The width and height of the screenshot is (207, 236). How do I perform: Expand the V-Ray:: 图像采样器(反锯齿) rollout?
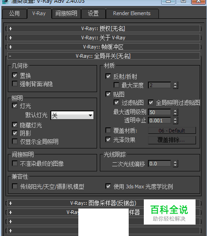click(103, 203)
